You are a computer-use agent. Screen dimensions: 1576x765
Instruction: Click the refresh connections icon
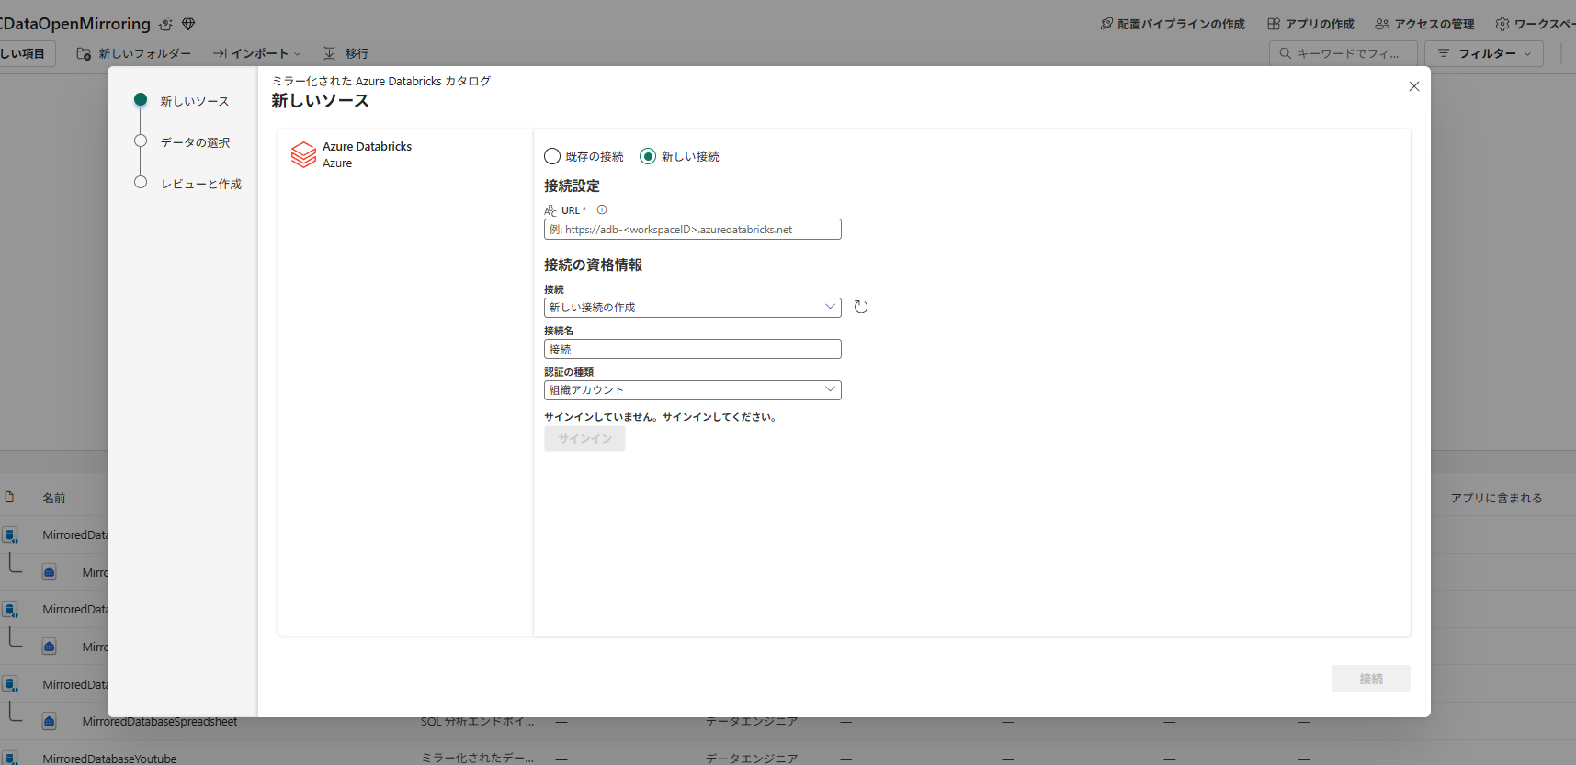861,307
